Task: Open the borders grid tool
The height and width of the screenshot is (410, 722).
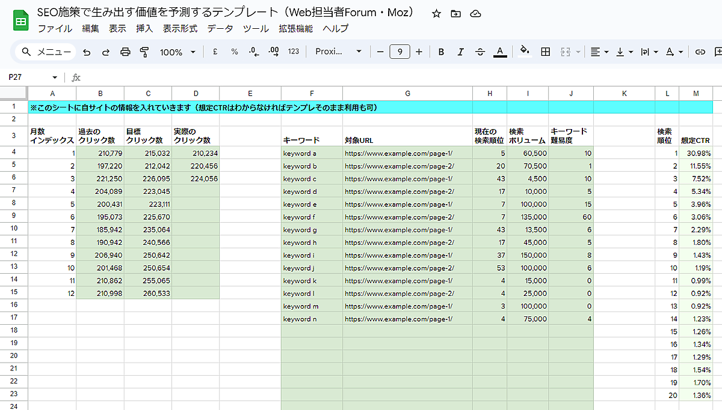Action: point(546,52)
